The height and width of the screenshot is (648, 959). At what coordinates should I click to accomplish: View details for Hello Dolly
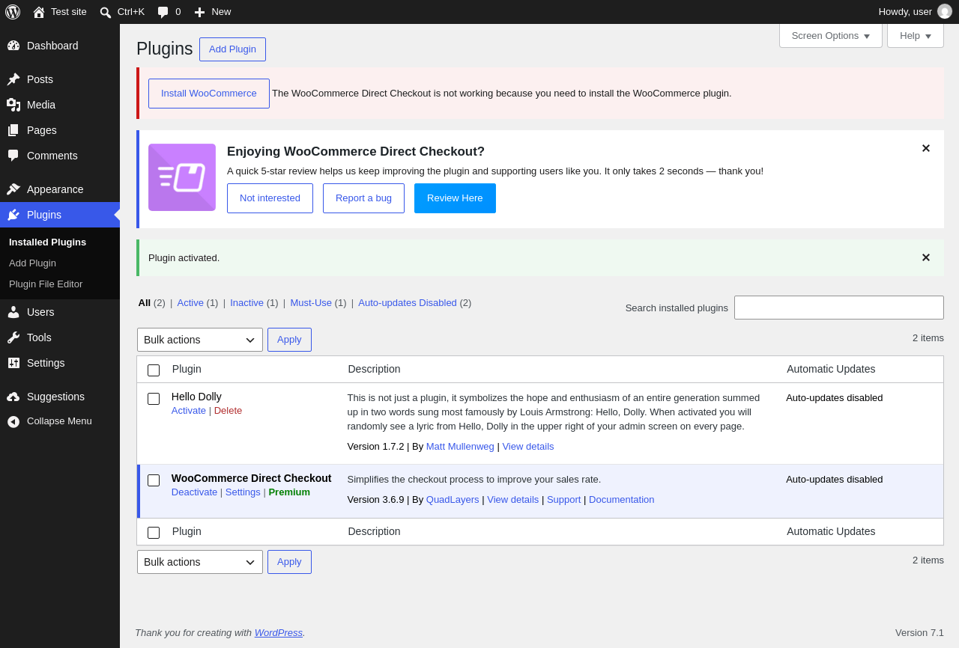(x=528, y=446)
